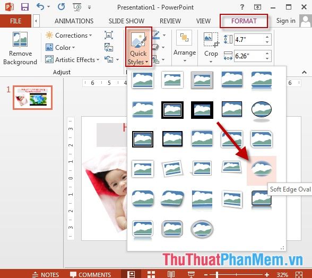
Task: Open the Undo history dropdown arrow
Action: tap(49, 7)
